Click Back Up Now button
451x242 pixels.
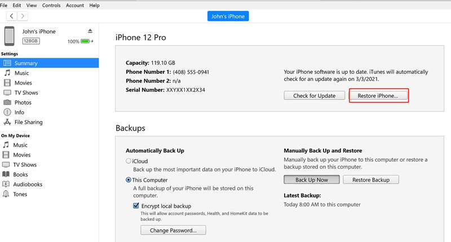(x=312, y=180)
